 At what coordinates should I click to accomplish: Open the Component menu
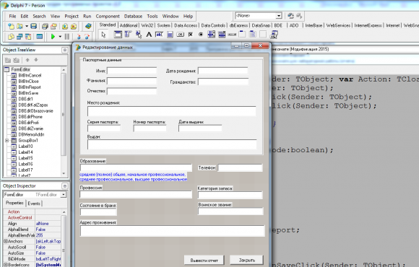(108, 17)
